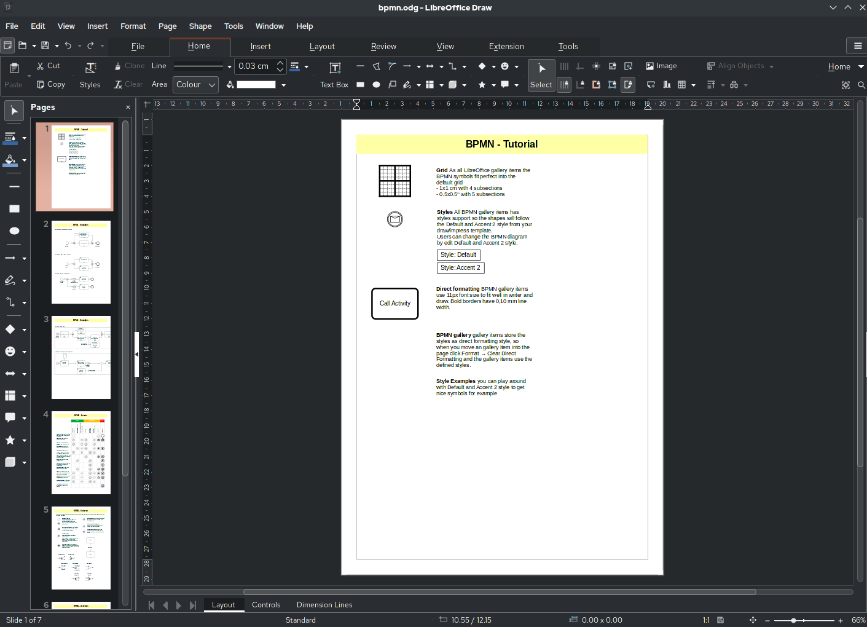Click the Copy button
The image size is (867, 627).
50,85
